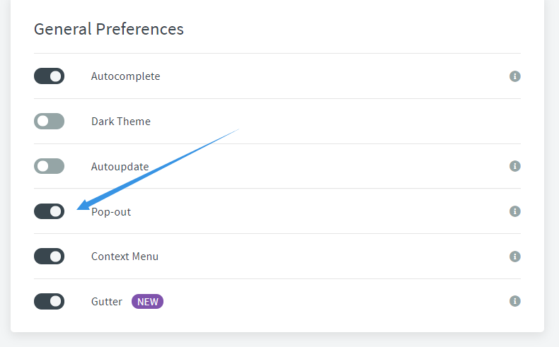Click the blue arrow annotation

click(x=157, y=170)
